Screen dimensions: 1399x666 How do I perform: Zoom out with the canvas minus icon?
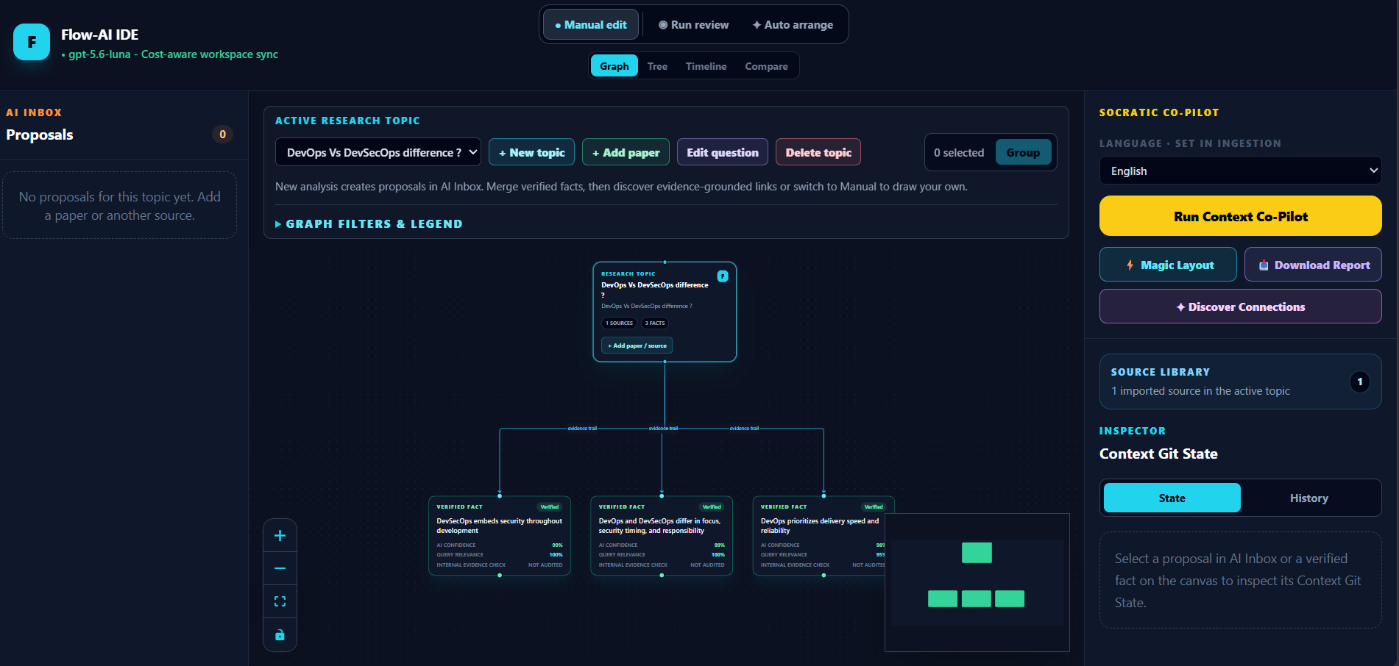coord(280,568)
